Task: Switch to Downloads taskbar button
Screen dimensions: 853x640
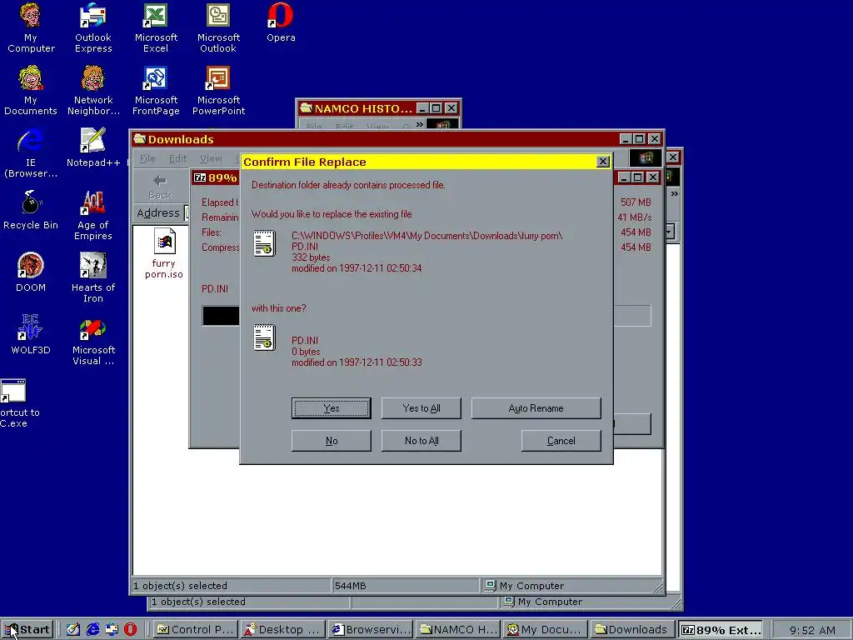Action: pyautogui.click(x=634, y=630)
